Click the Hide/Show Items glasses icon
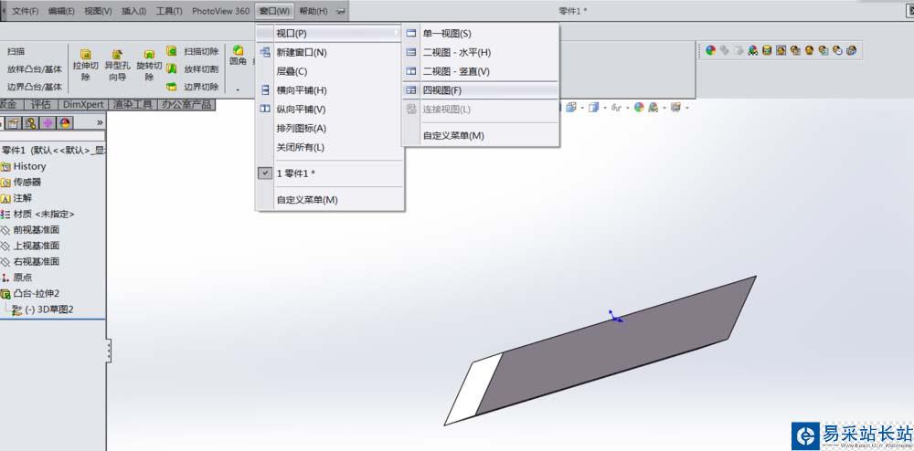914x451 pixels. (616, 108)
